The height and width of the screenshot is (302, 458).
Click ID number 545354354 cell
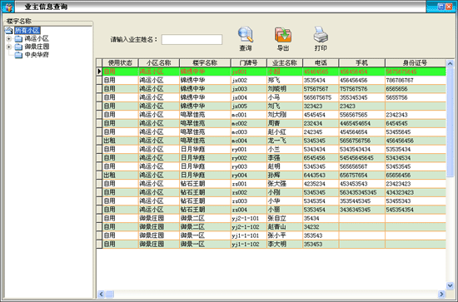click(x=415, y=210)
